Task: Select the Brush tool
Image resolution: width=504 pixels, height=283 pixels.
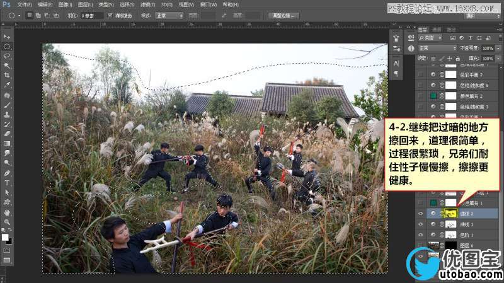Action: pyautogui.click(x=7, y=105)
